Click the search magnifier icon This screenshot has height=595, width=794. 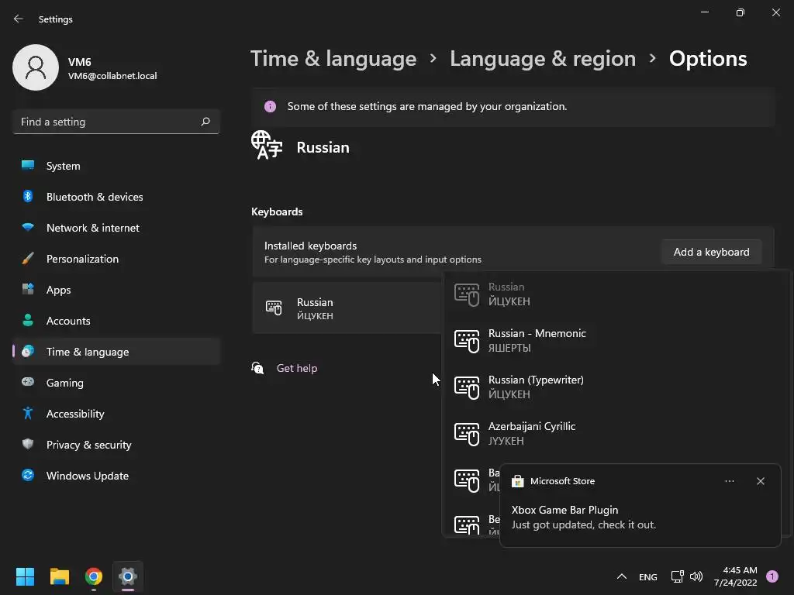(205, 122)
